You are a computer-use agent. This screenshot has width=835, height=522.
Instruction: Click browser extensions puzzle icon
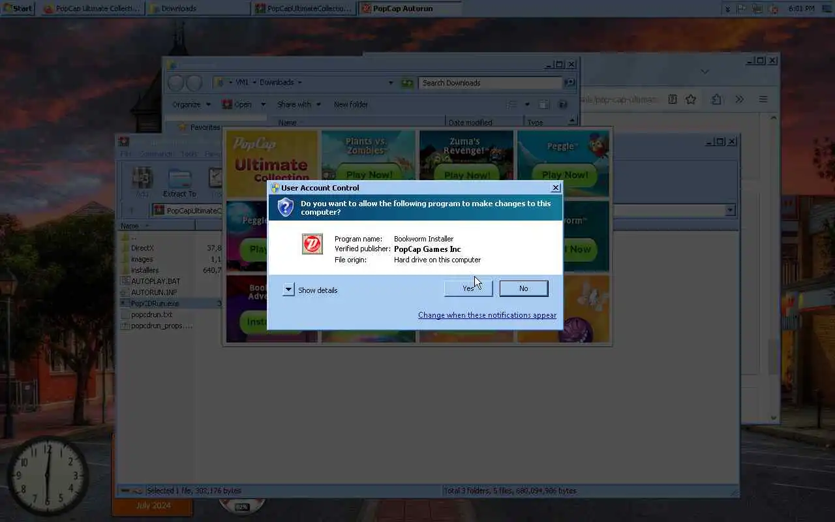716,99
